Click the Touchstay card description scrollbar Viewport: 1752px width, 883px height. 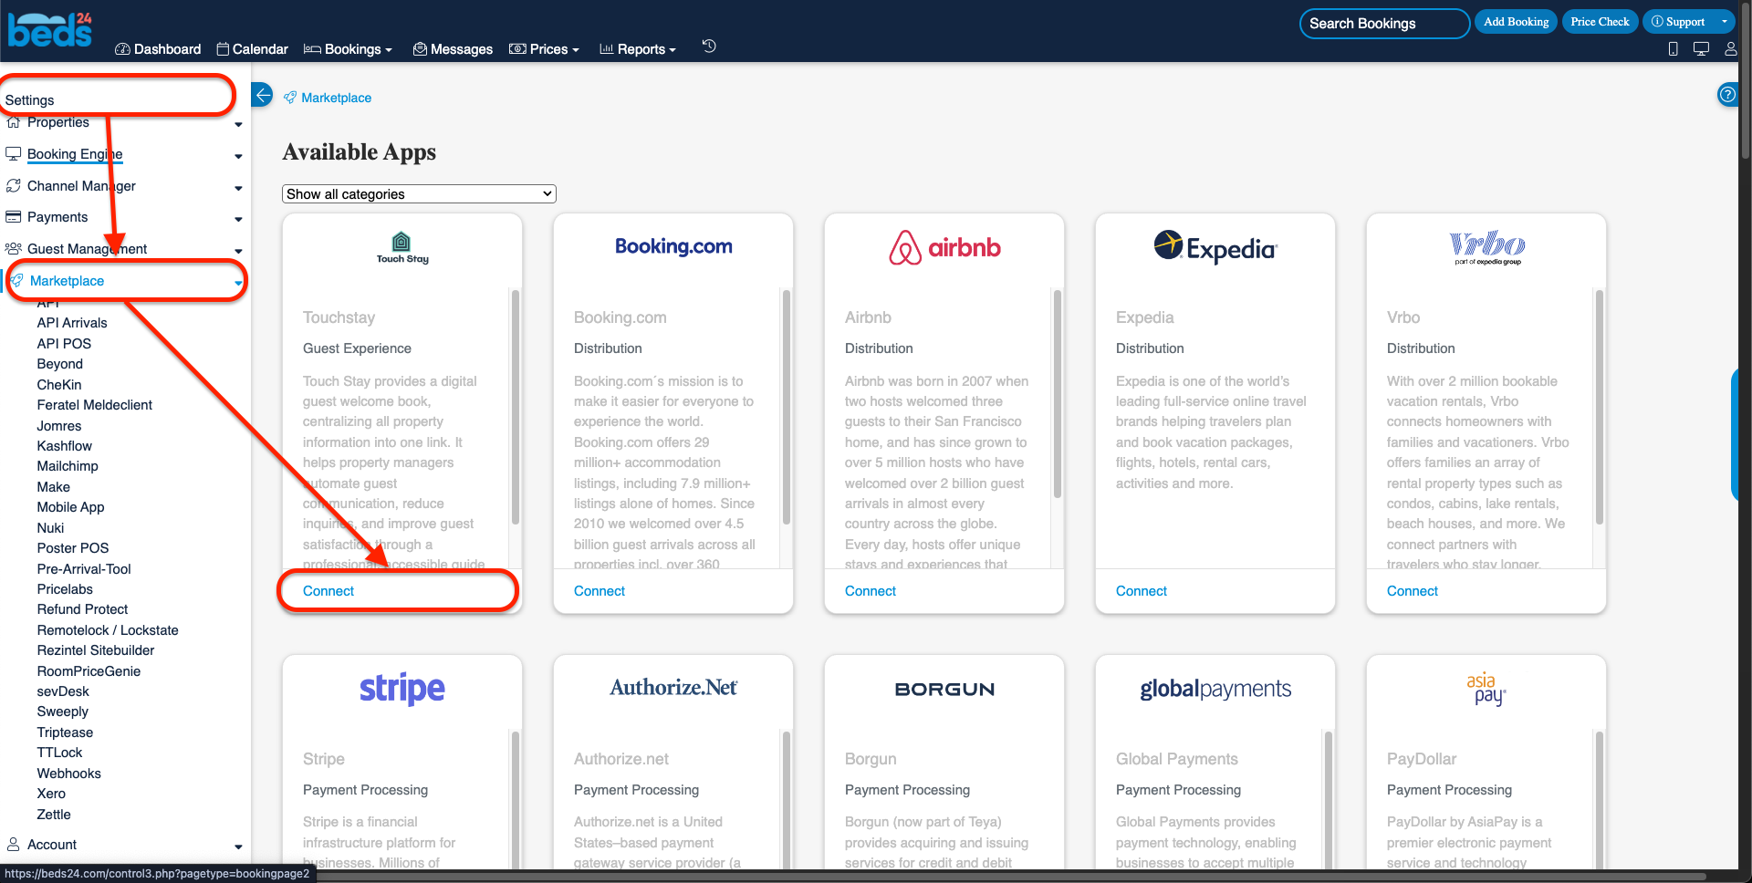(x=516, y=407)
